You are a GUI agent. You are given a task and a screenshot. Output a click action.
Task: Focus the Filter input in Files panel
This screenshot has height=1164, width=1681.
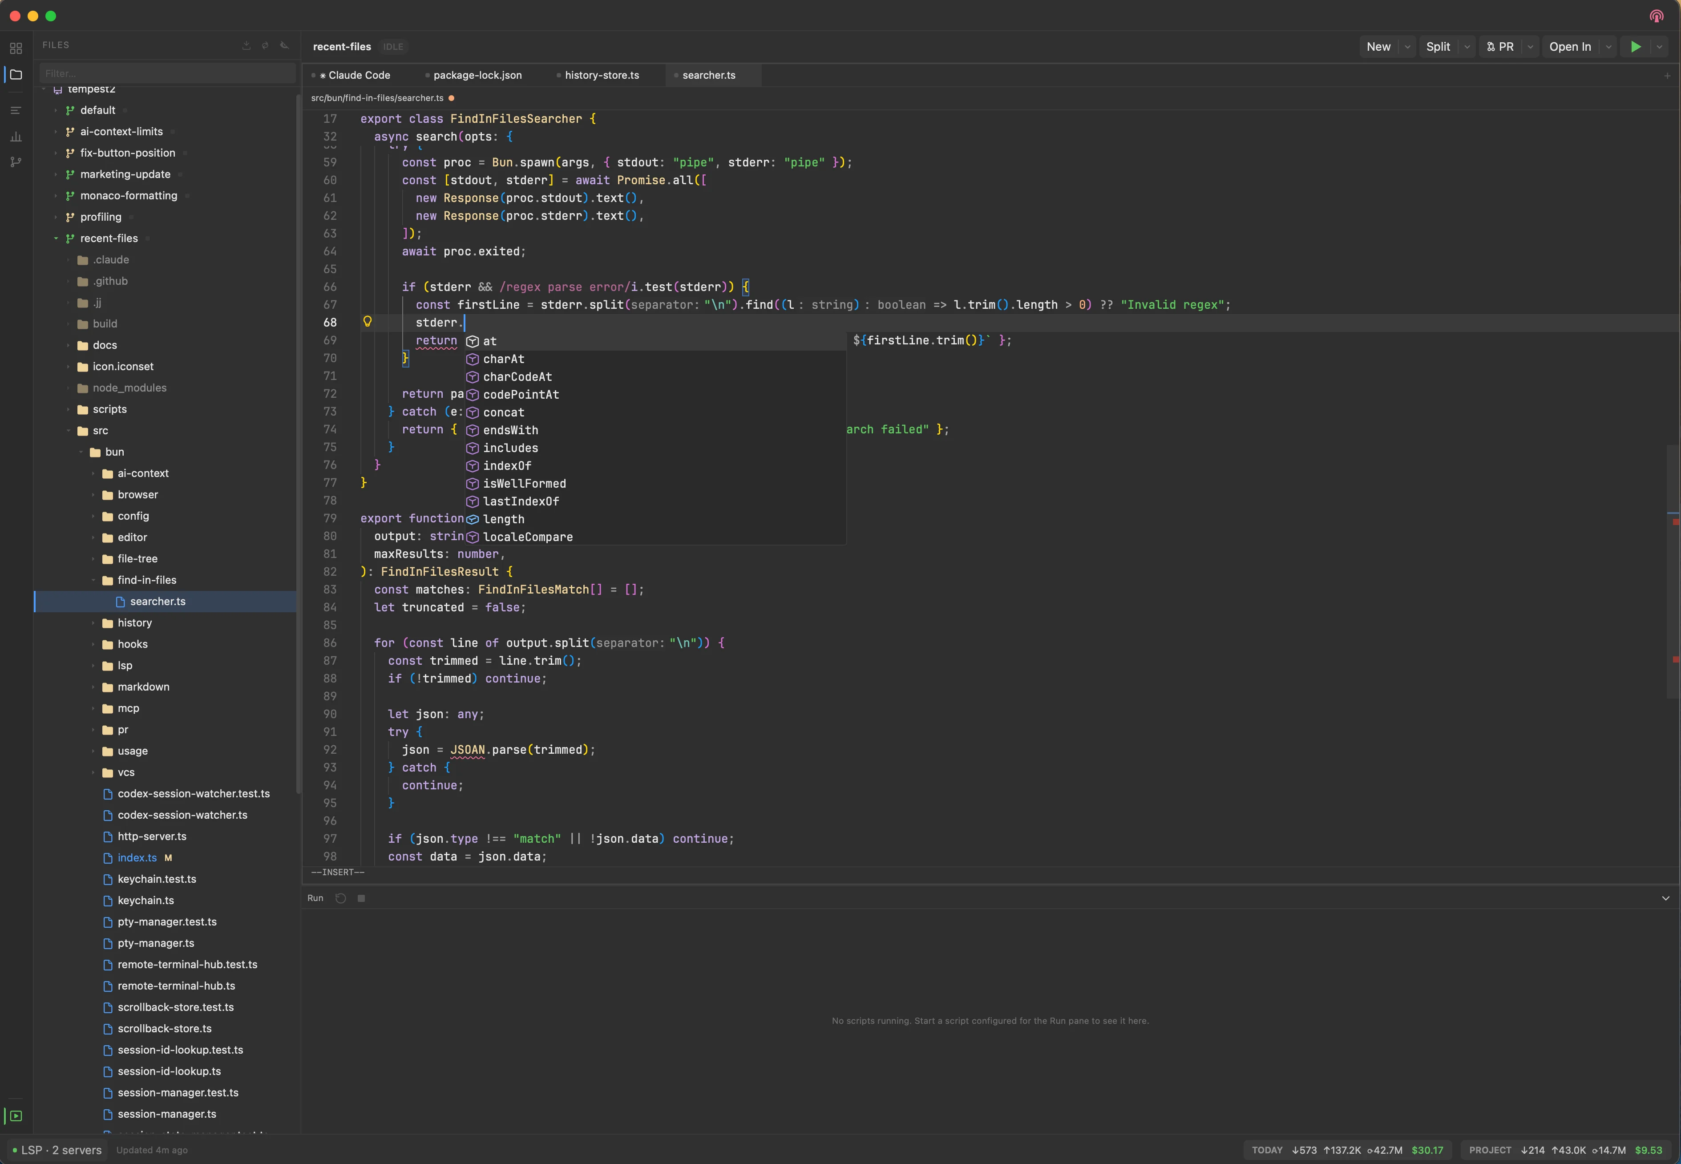(167, 73)
